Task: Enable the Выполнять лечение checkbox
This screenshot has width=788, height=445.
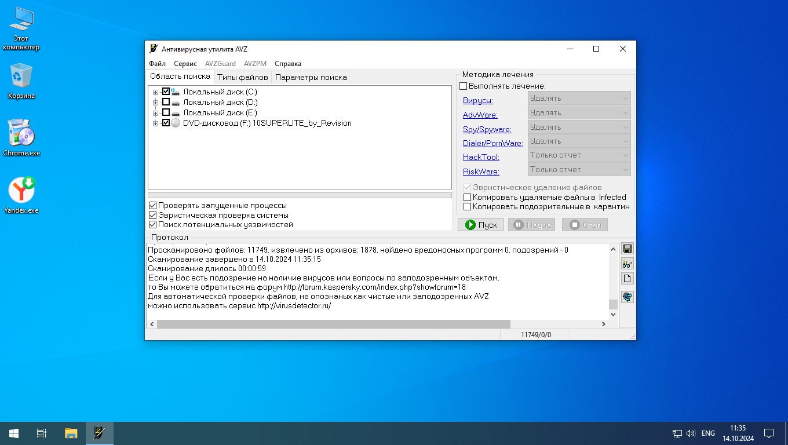Action: coord(464,86)
